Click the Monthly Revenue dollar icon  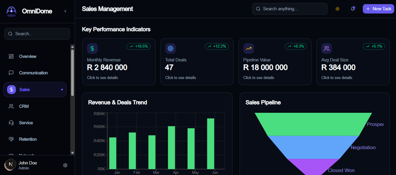[92, 48]
